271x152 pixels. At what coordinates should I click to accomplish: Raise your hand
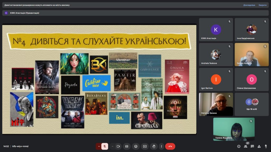154,146
